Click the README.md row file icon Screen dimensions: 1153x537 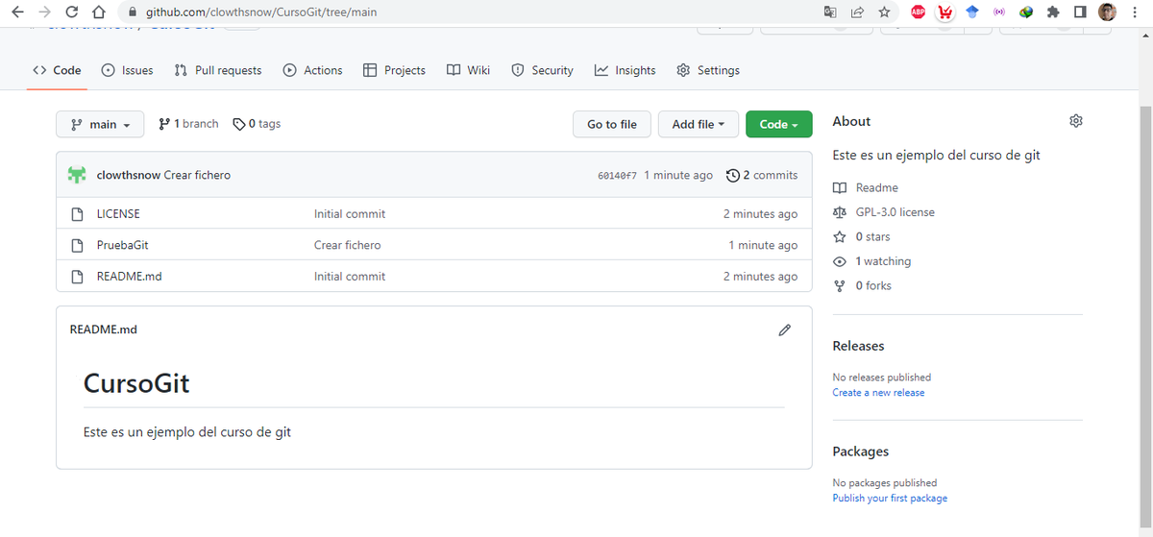77,276
